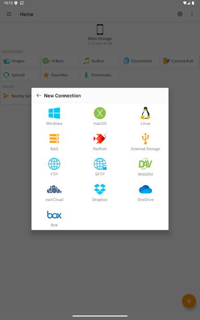Select the NAS server icon
This screenshot has height=320, width=200.
click(x=54, y=138)
